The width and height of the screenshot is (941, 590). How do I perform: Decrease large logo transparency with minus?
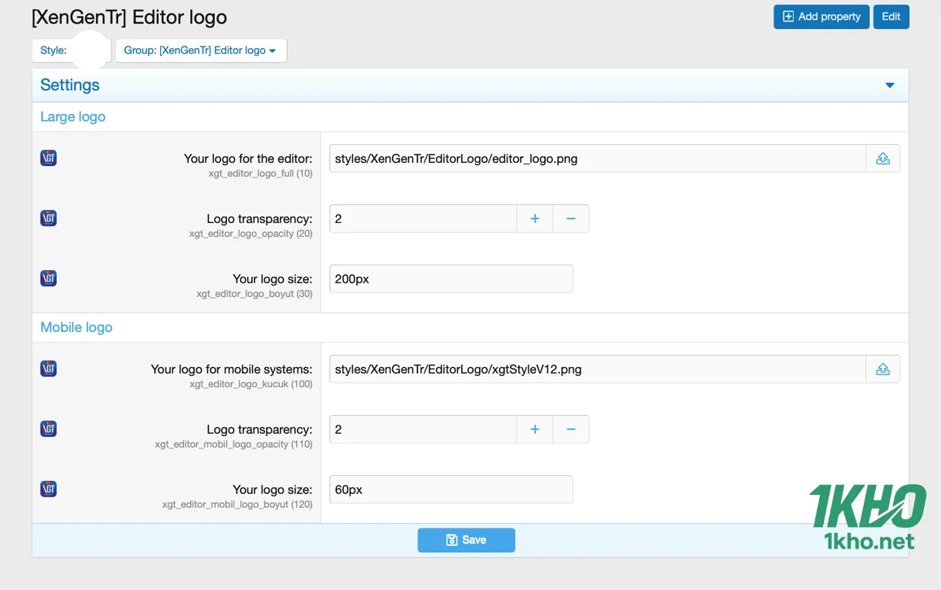tap(571, 219)
